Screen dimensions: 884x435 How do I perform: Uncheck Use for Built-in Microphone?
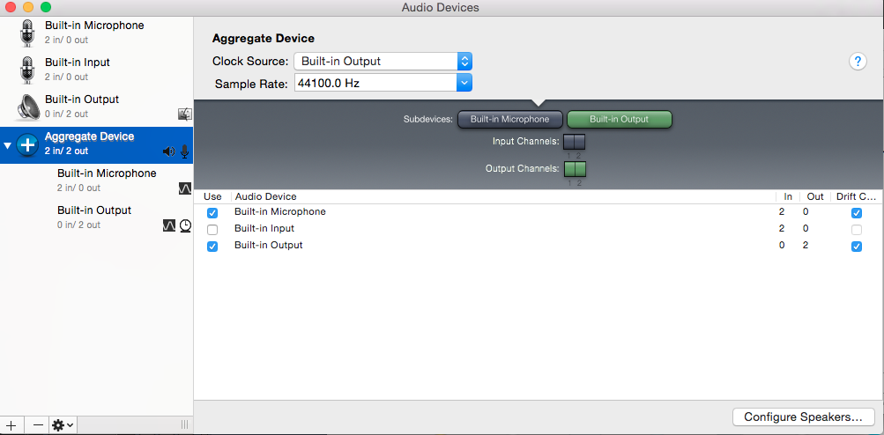pos(212,213)
